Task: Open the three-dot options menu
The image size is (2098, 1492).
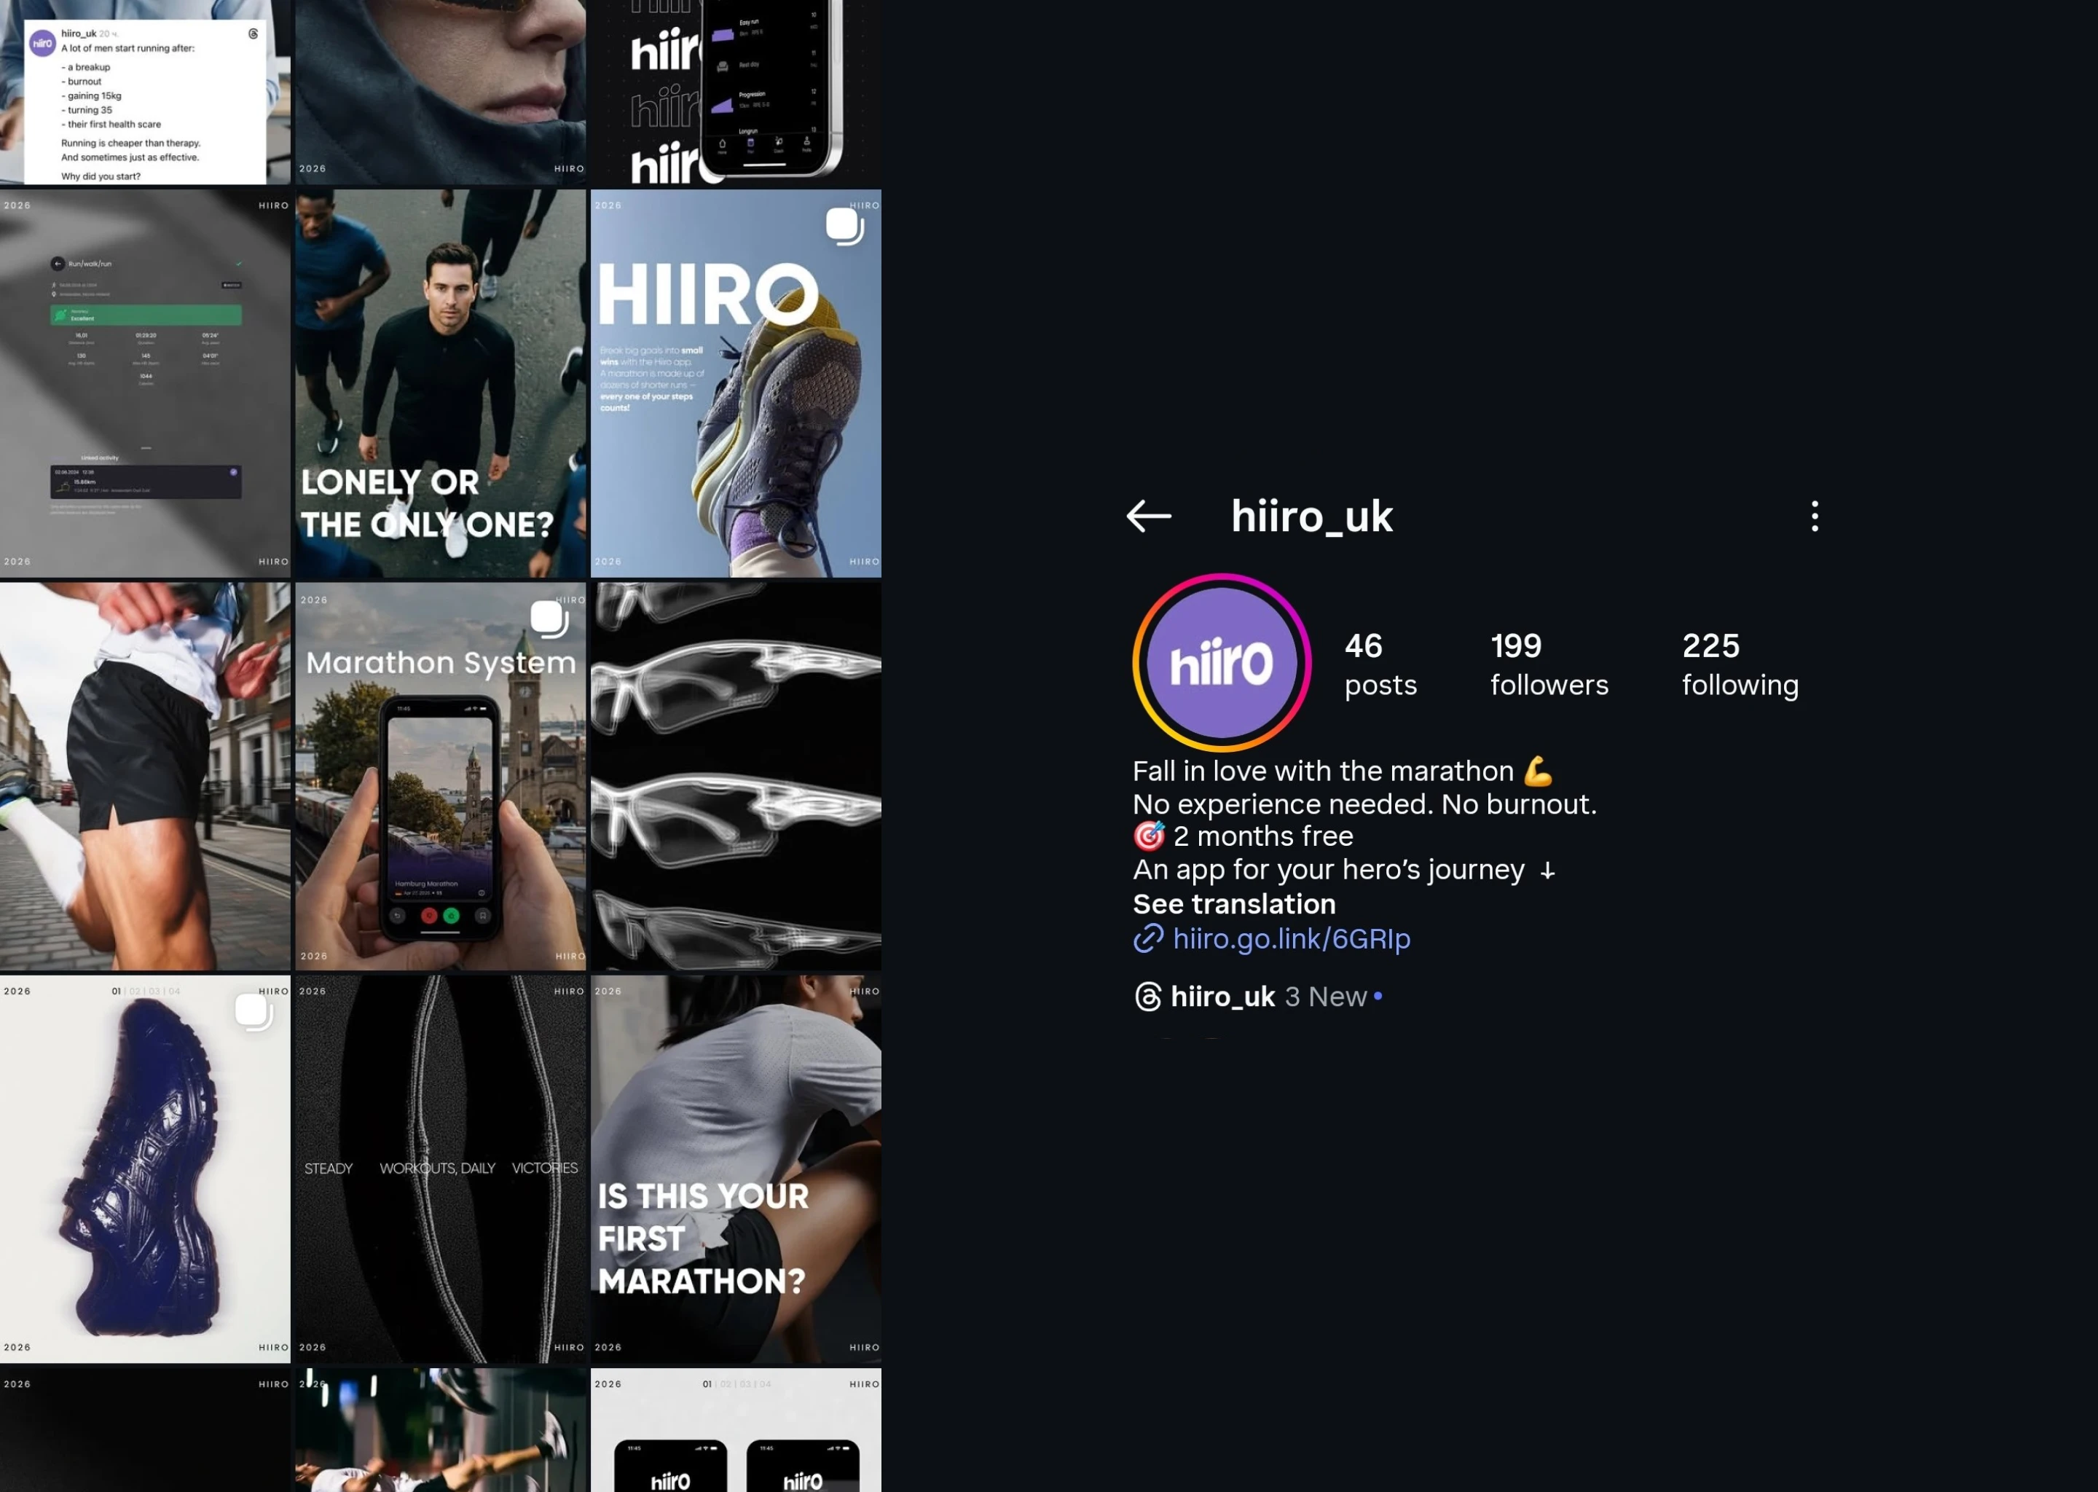Action: point(1814,517)
